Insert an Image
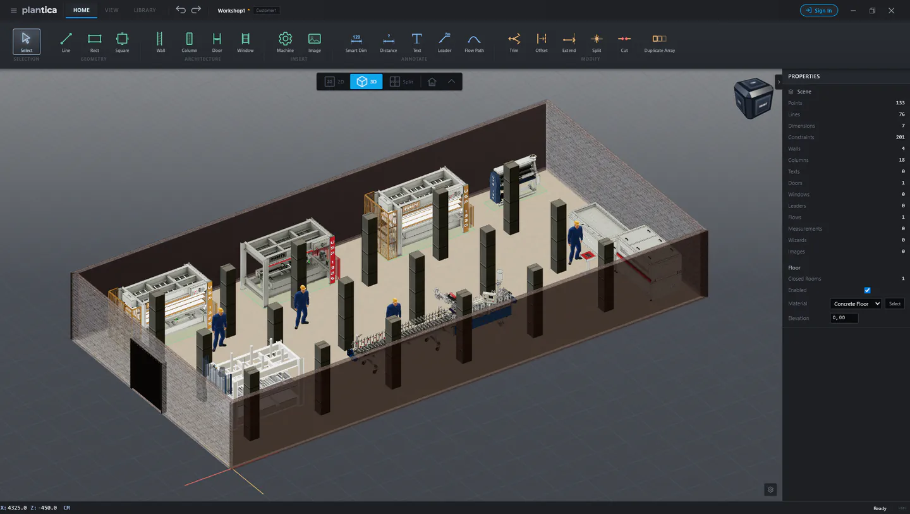 click(314, 42)
